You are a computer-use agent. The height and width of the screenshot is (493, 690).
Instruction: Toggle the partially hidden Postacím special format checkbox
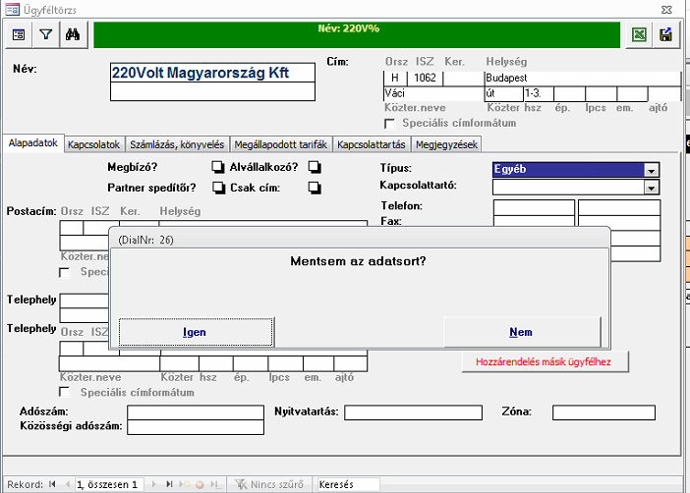[x=64, y=273]
